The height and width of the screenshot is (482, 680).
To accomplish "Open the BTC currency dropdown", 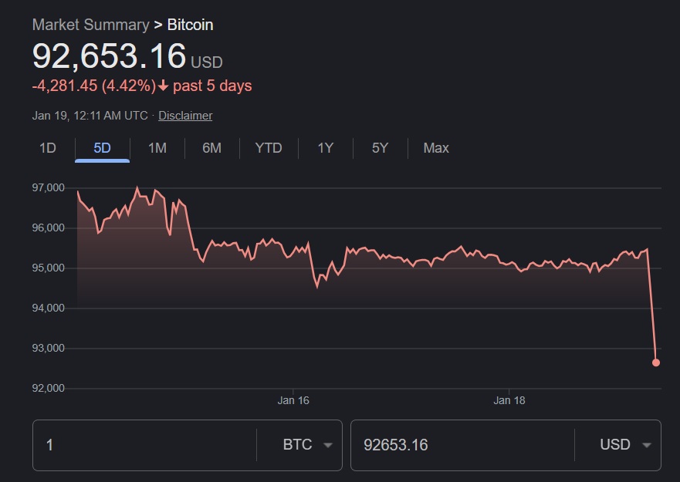I will 307,445.
